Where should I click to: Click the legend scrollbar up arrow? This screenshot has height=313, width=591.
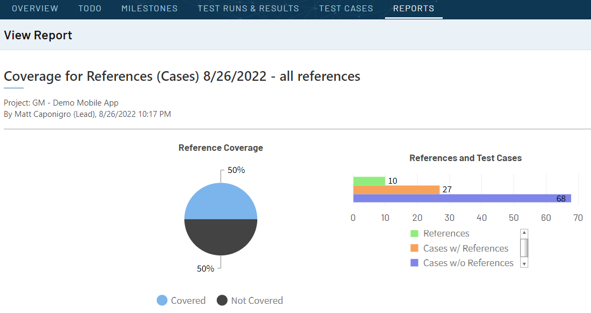[x=523, y=233]
